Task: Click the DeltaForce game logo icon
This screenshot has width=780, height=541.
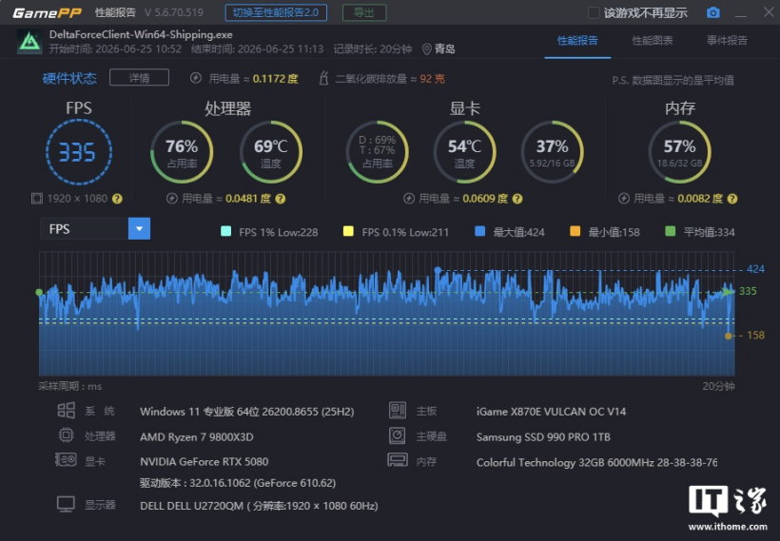Action: tap(29, 42)
